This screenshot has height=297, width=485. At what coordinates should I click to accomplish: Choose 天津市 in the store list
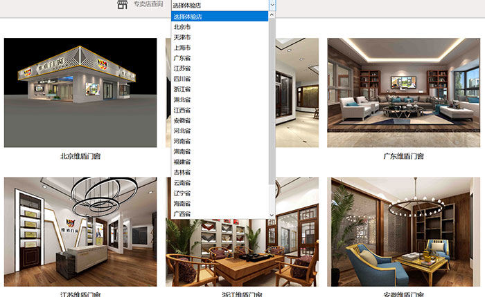(x=182, y=37)
